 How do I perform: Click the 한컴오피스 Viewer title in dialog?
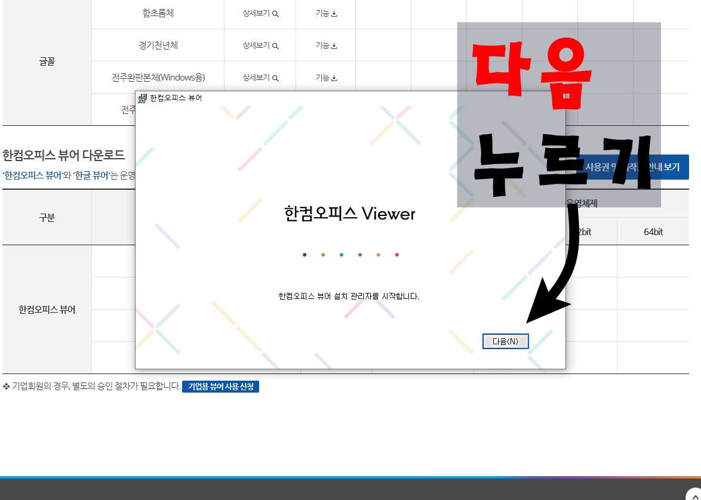pos(350,214)
